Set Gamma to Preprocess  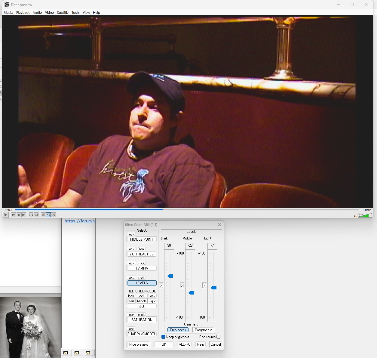tap(178, 330)
